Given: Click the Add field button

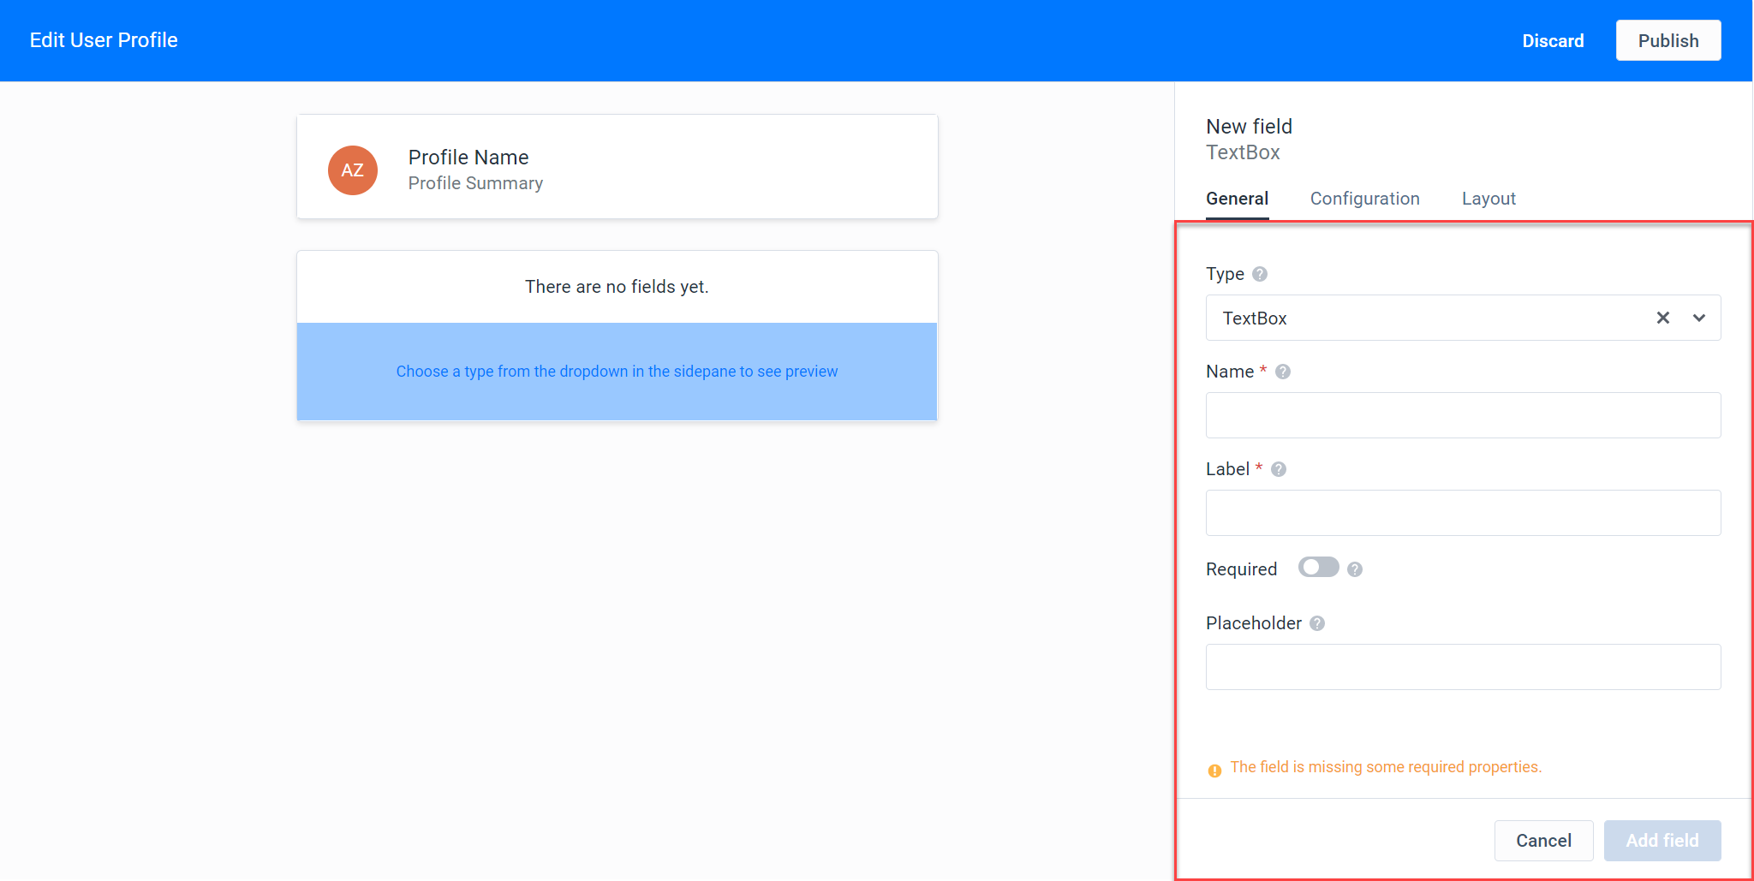Looking at the screenshot, I should pyautogui.click(x=1662, y=841).
